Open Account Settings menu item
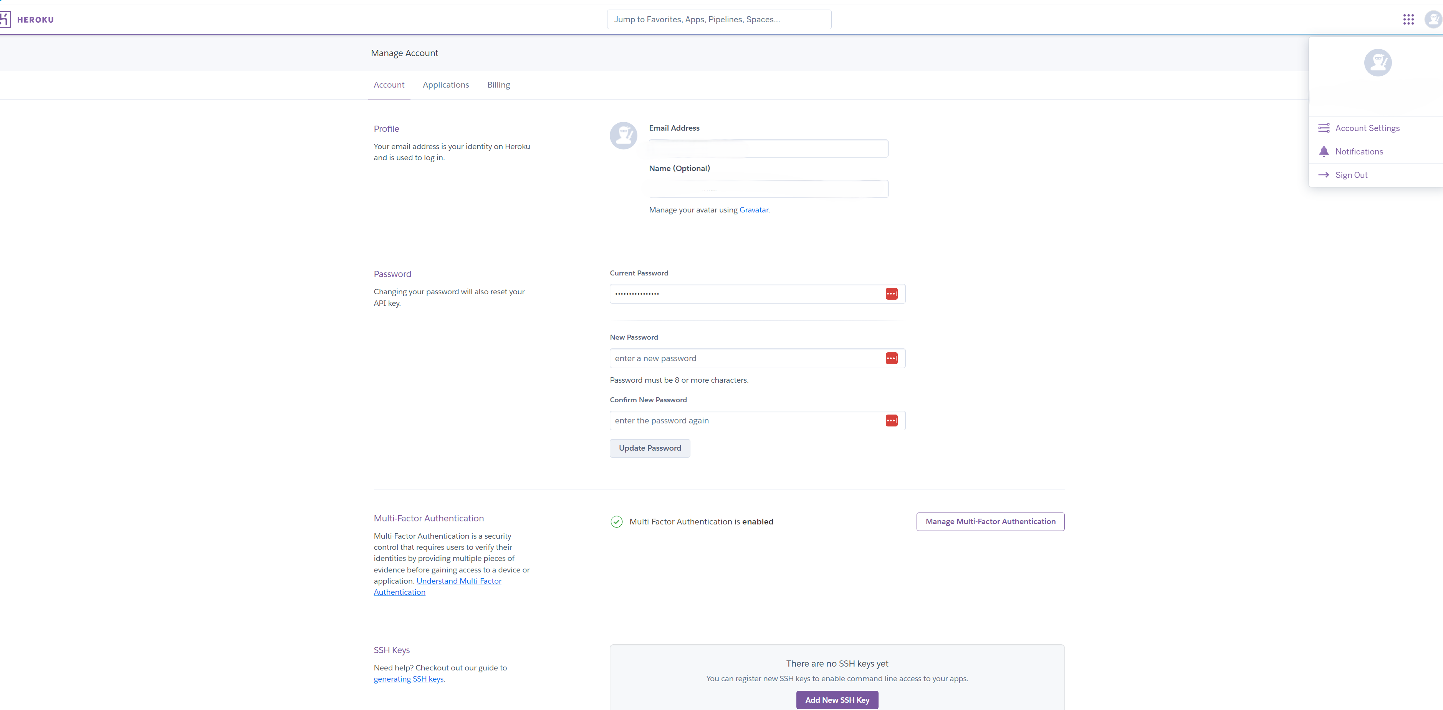 (x=1367, y=128)
